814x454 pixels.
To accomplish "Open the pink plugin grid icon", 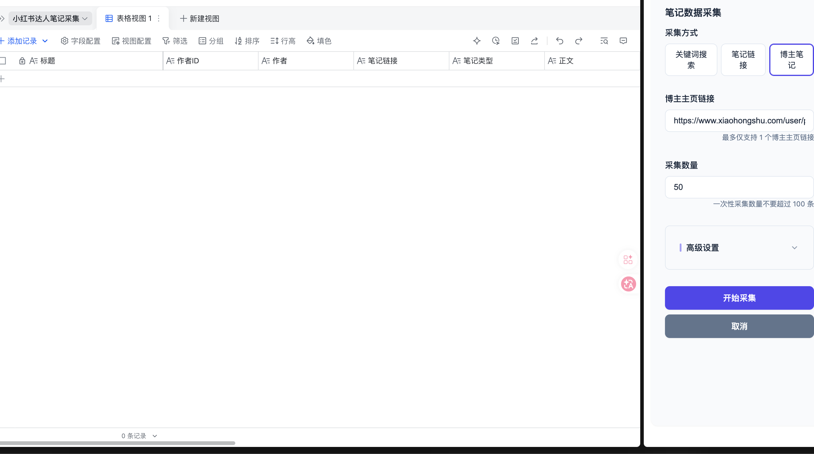I will [x=628, y=259].
